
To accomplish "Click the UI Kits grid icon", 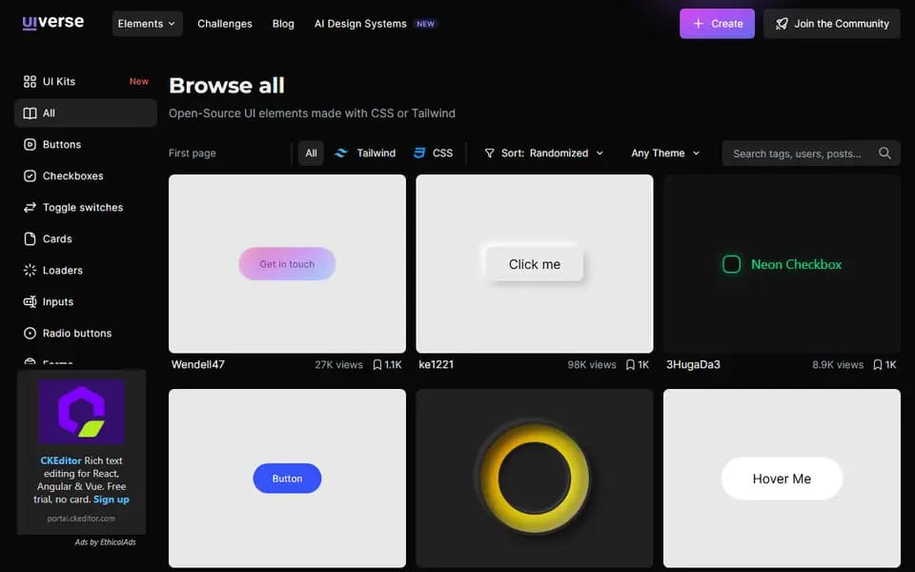I will [x=30, y=82].
